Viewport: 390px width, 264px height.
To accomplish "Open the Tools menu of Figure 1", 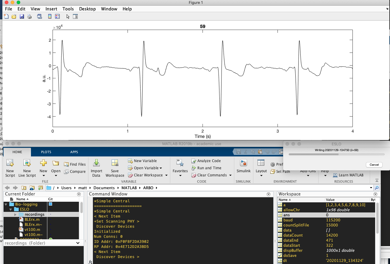I will click(68, 9).
